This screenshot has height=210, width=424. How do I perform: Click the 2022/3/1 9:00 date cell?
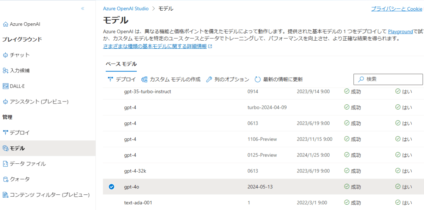312,203
